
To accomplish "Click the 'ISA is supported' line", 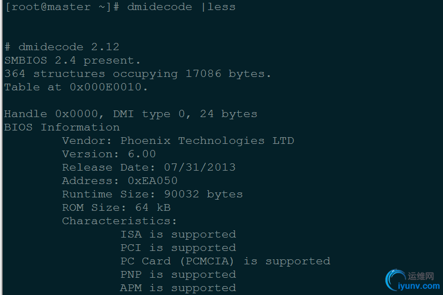I will (x=179, y=234).
